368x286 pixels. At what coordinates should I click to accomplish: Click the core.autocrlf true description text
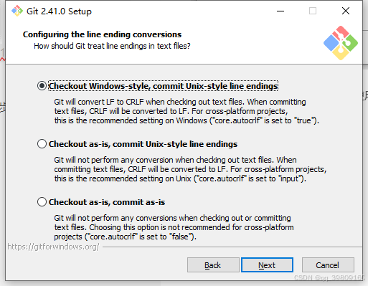tap(187, 111)
